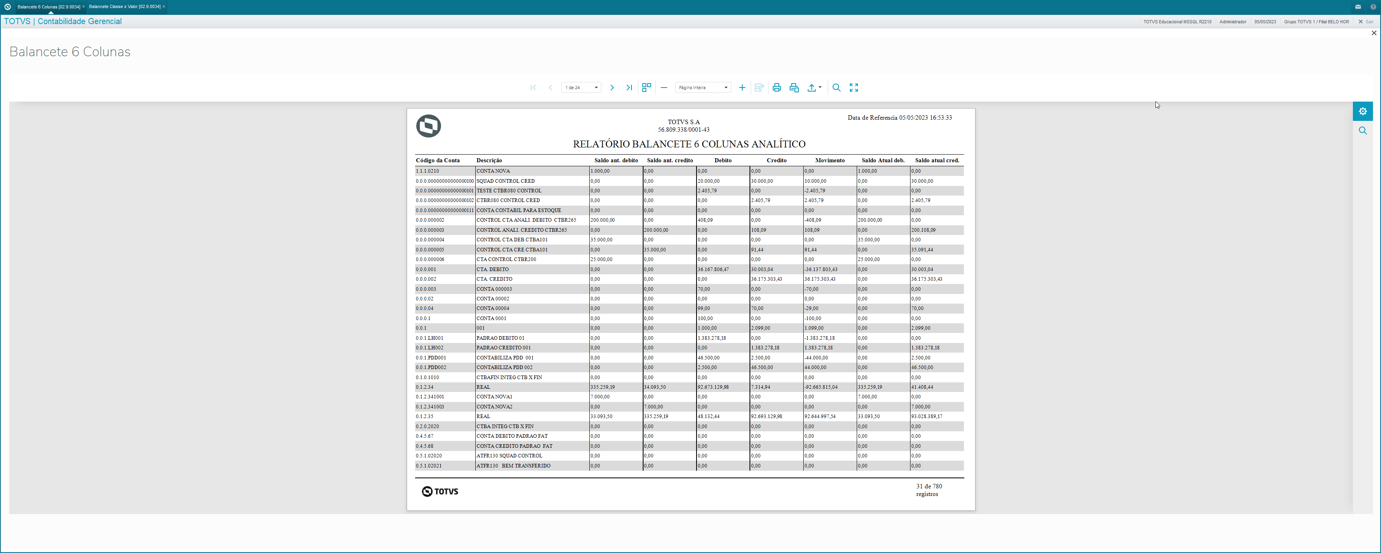Jump to the last report page
This screenshot has width=1381, height=553.
point(629,88)
